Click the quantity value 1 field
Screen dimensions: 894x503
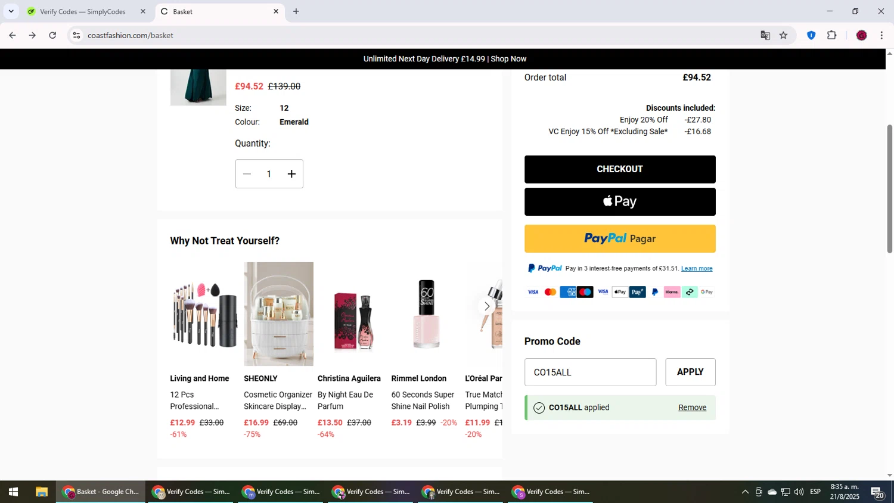click(269, 174)
